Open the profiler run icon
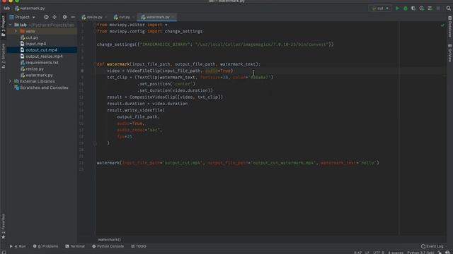The image size is (453, 254). click(422, 8)
